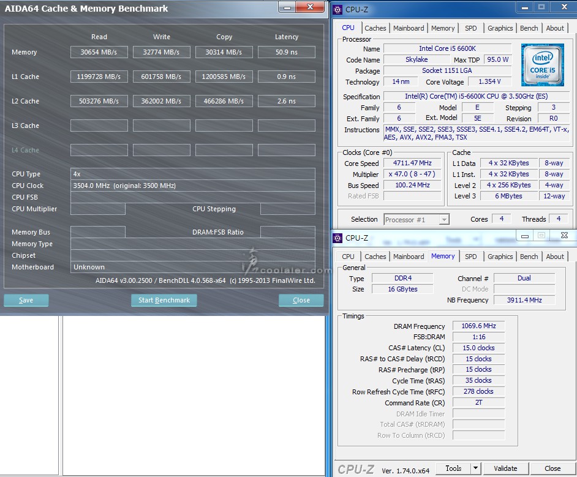The image size is (577, 477).
Task: Click the Validate button in CPU-Z
Action: pyautogui.click(x=505, y=468)
